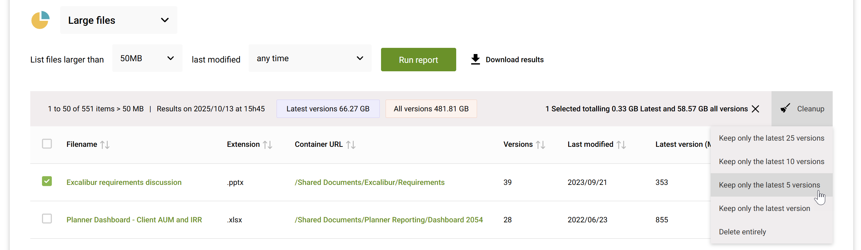Choose Delete entirely from the Cleanup menu
Image resolution: width=861 pixels, height=250 pixels.
click(771, 232)
